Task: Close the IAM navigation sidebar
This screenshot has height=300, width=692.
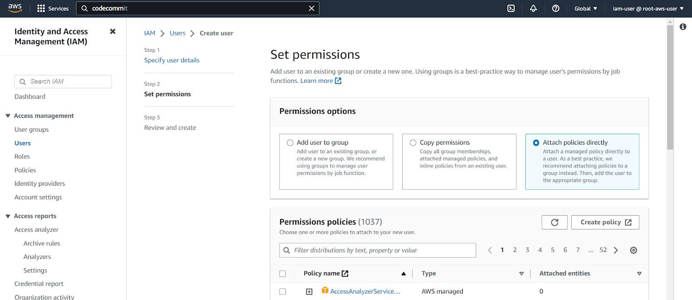Action: click(x=113, y=31)
